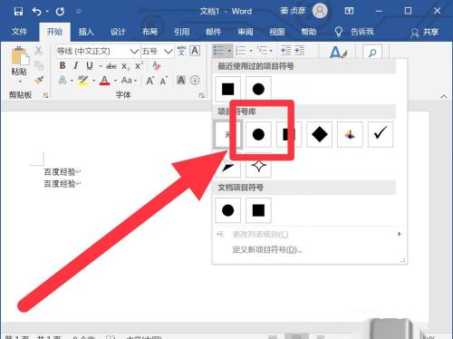453x339 pixels.
Task: Open the font color dropdown arrow
Action: click(x=115, y=81)
